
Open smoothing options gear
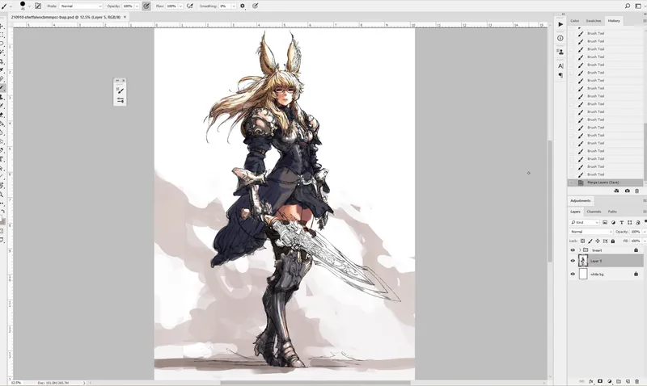243,6
